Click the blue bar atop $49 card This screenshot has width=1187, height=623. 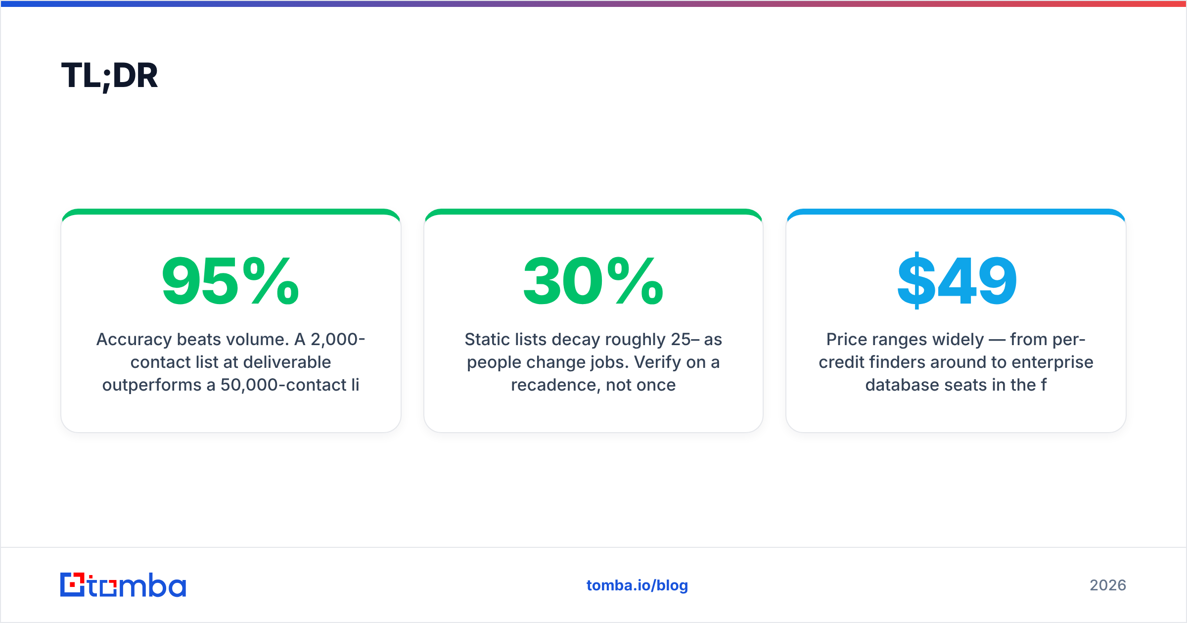click(956, 212)
